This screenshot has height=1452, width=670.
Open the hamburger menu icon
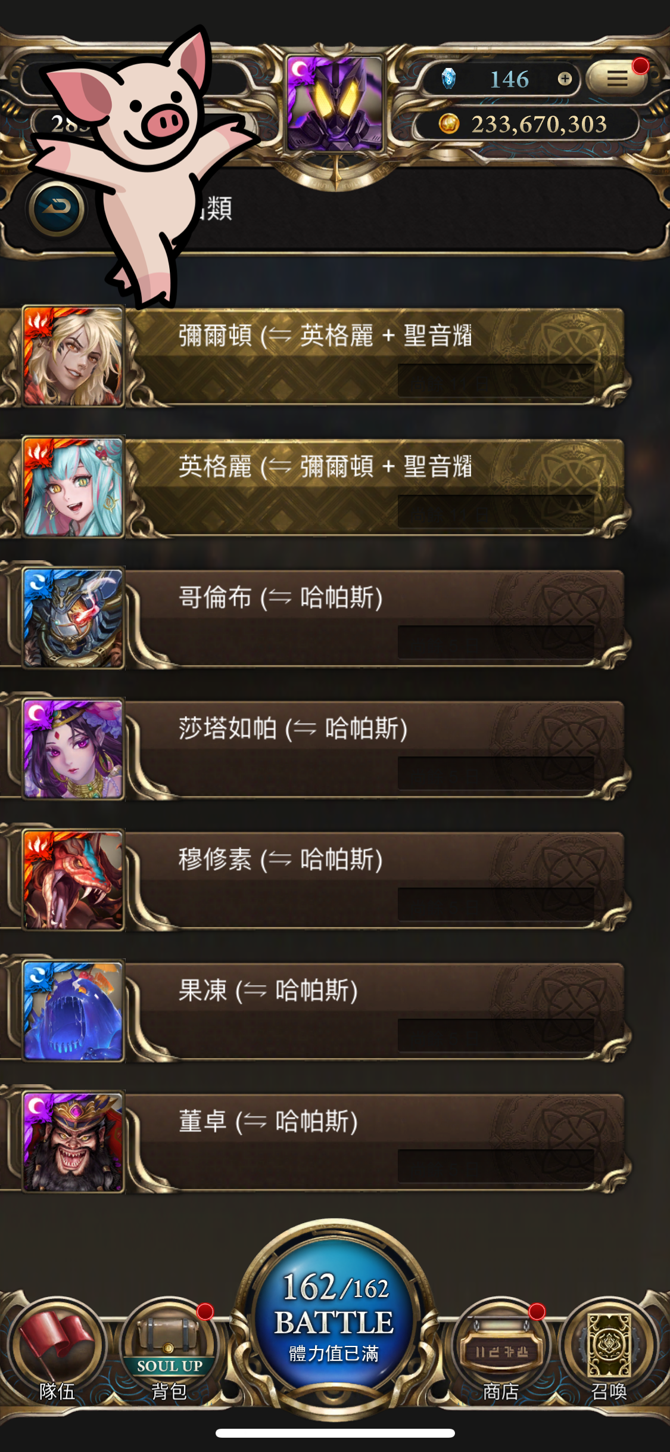click(617, 78)
